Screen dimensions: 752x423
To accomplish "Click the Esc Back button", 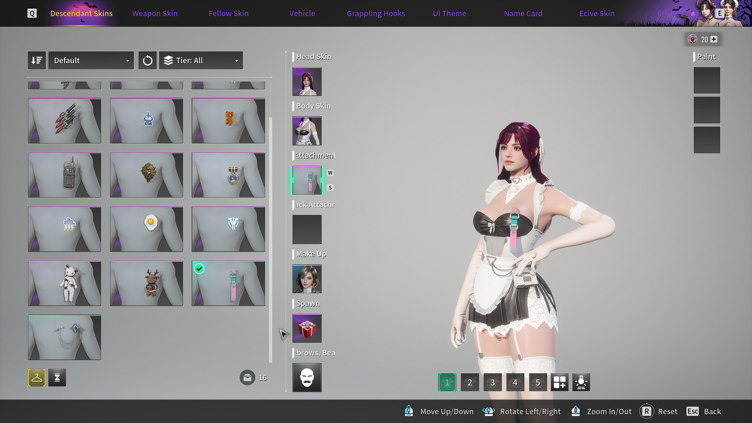I will pyautogui.click(x=703, y=411).
